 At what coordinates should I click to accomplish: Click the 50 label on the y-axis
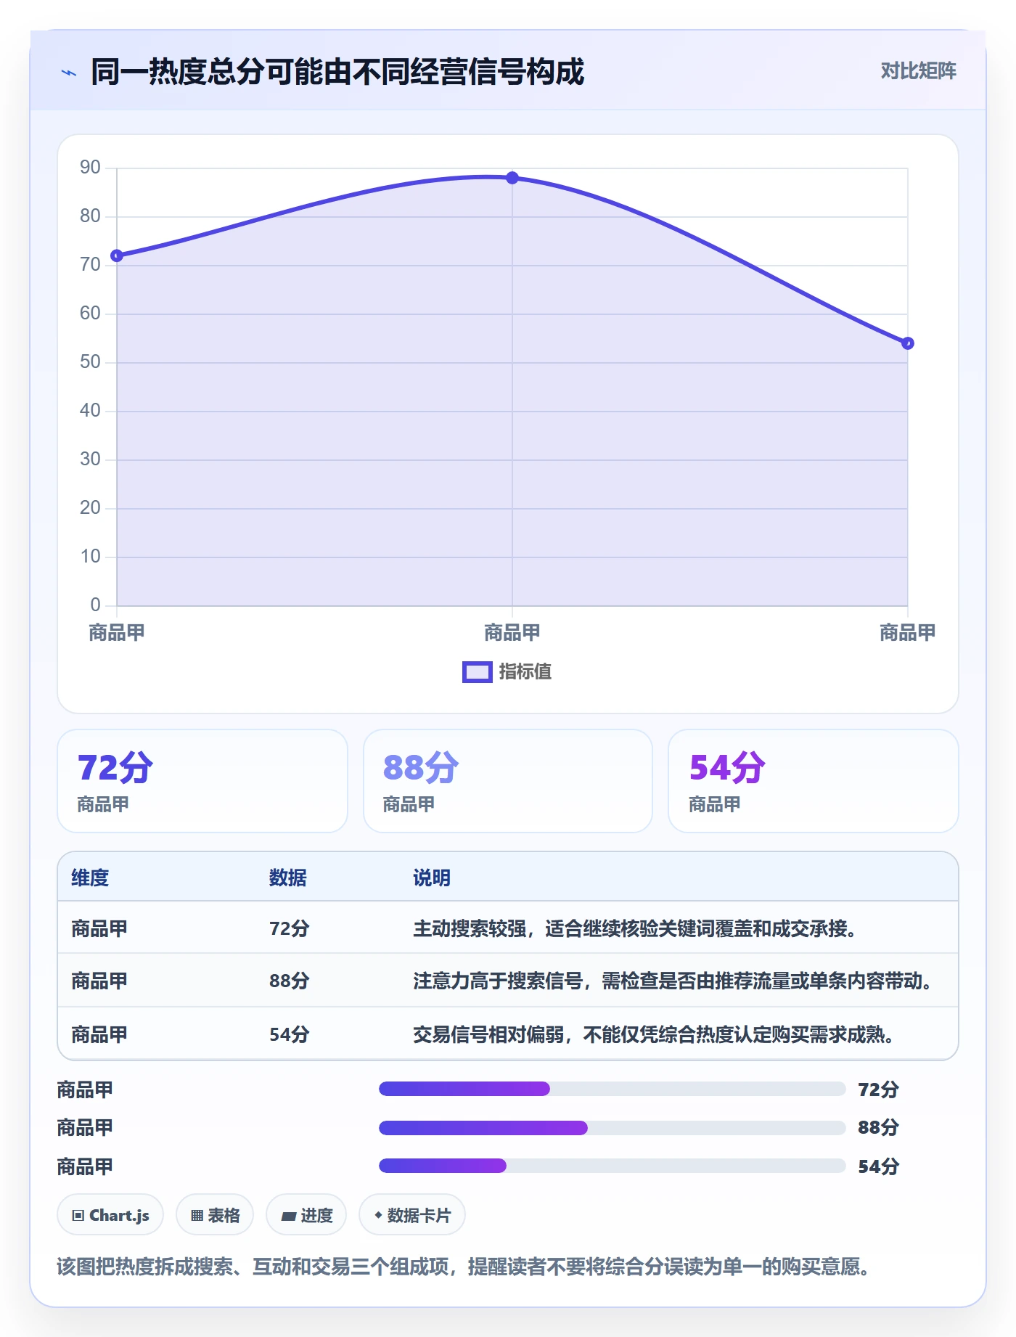[90, 362]
